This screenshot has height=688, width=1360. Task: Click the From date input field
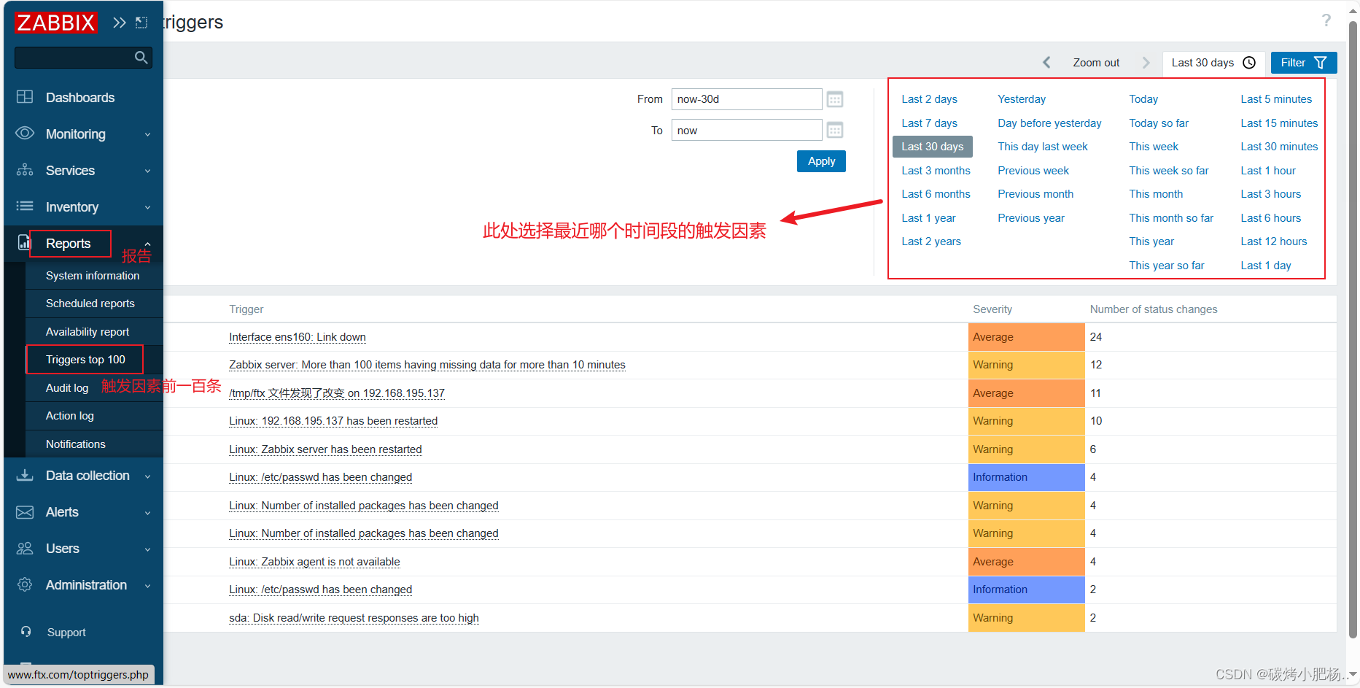747,99
